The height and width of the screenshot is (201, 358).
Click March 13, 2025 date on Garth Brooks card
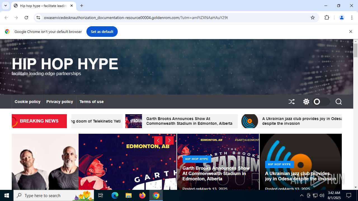tap(214, 189)
